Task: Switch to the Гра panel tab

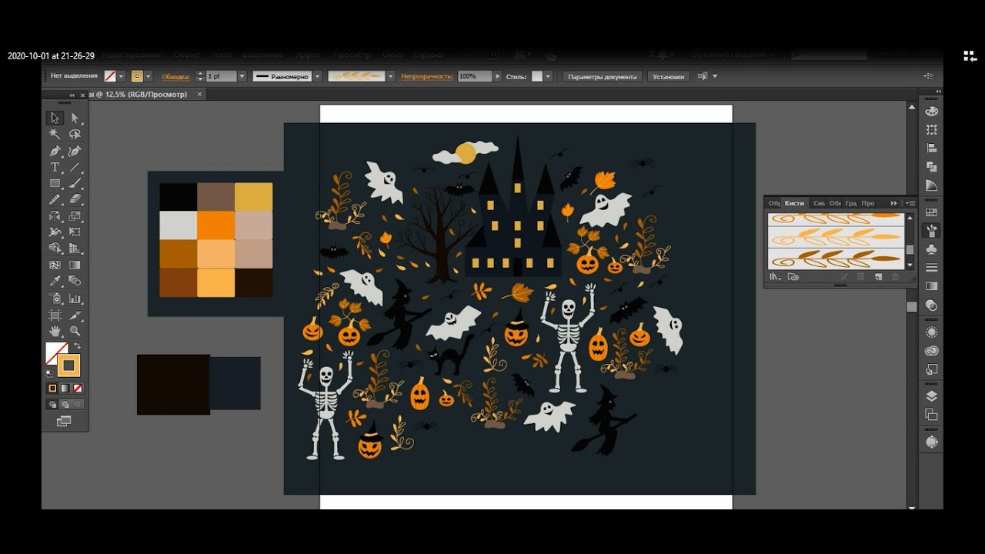Action: 851,203
